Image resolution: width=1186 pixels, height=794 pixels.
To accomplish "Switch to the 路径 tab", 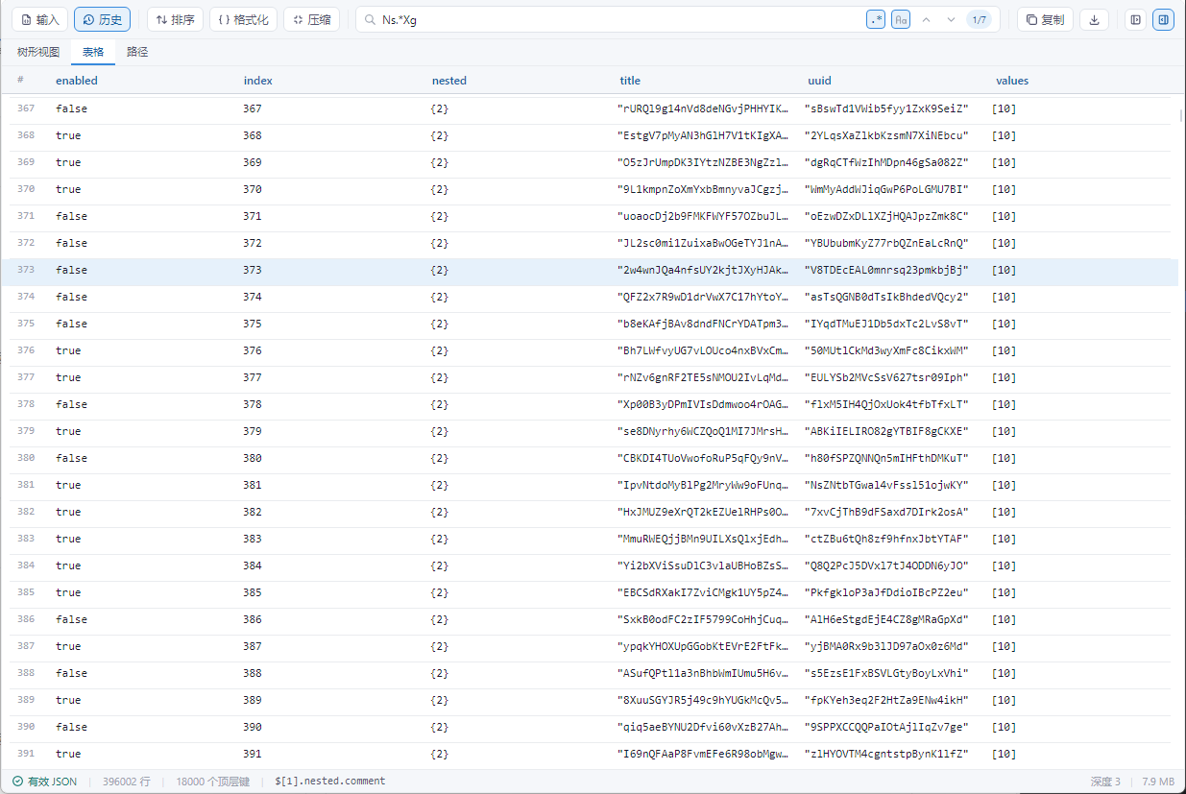I will tap(137, 52).
